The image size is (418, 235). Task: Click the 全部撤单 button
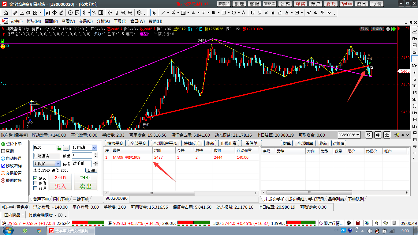(305, 143)
